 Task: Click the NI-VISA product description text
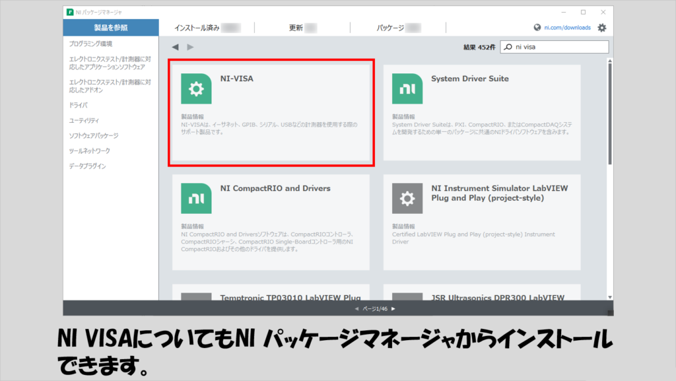[x=269, y=129]
